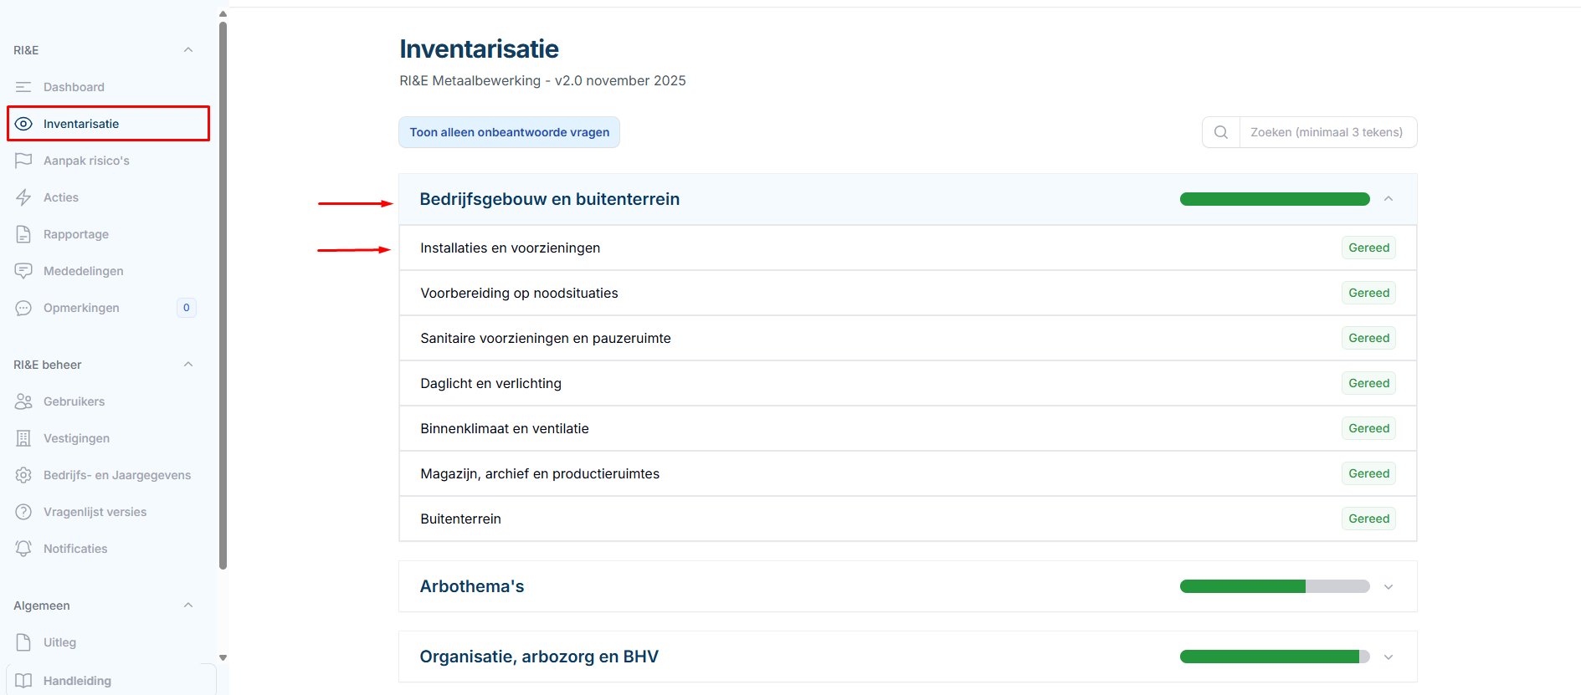Click 'Bedrijfsgebouw en buitenterrein' heading
1581x695 pixels.
pyautogui.click(x=550, y=199)
